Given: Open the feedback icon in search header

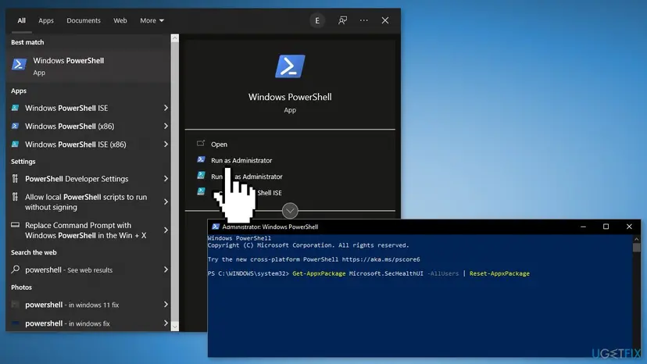Looking at the screenshot, I should [x=342, y=20].
